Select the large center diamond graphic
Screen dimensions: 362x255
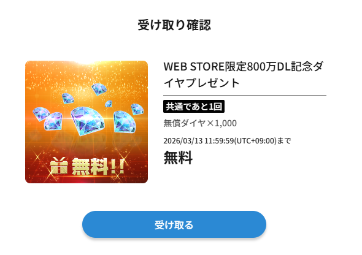(88, 121)
